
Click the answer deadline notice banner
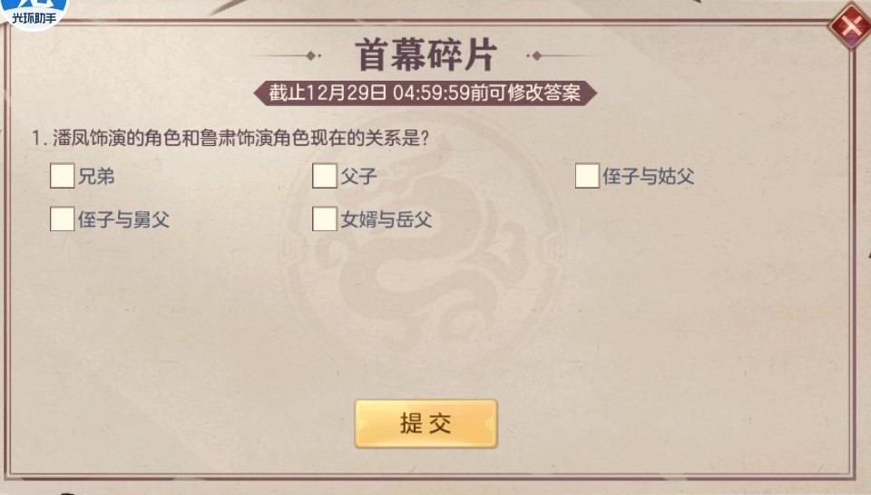point(426,92)
